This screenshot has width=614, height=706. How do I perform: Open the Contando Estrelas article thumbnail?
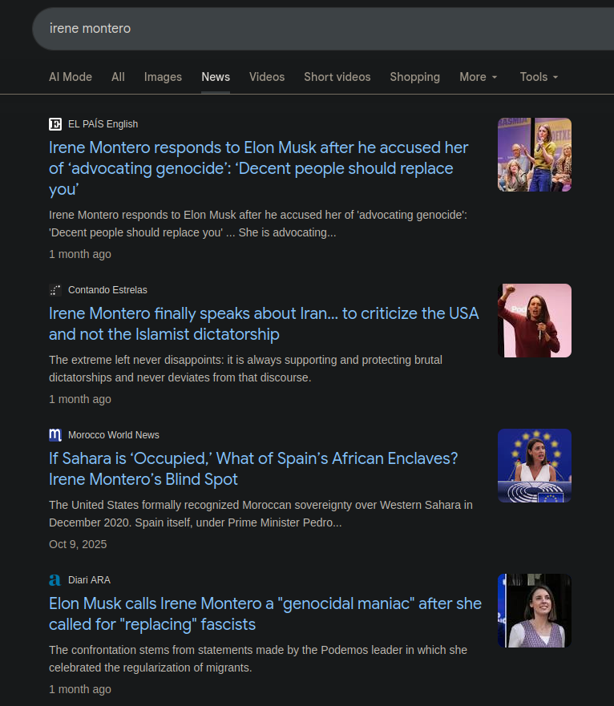tap(535, 321)
